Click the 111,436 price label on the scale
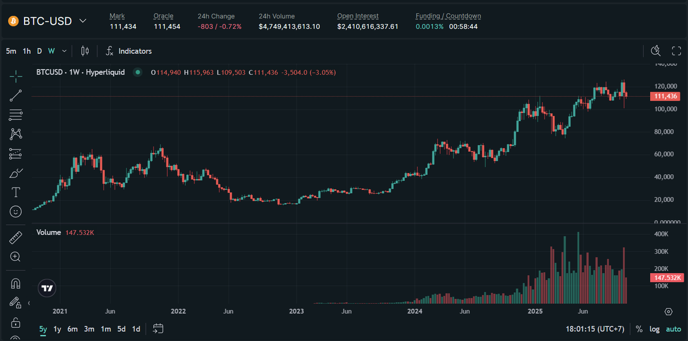The image size is (688, 341). point(664,97)
